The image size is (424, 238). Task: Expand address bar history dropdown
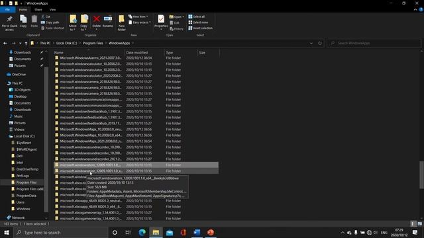tap(311, 43)
